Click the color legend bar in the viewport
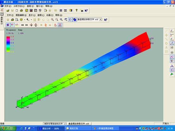The image size is (175, 131). [x=8, y=44]
